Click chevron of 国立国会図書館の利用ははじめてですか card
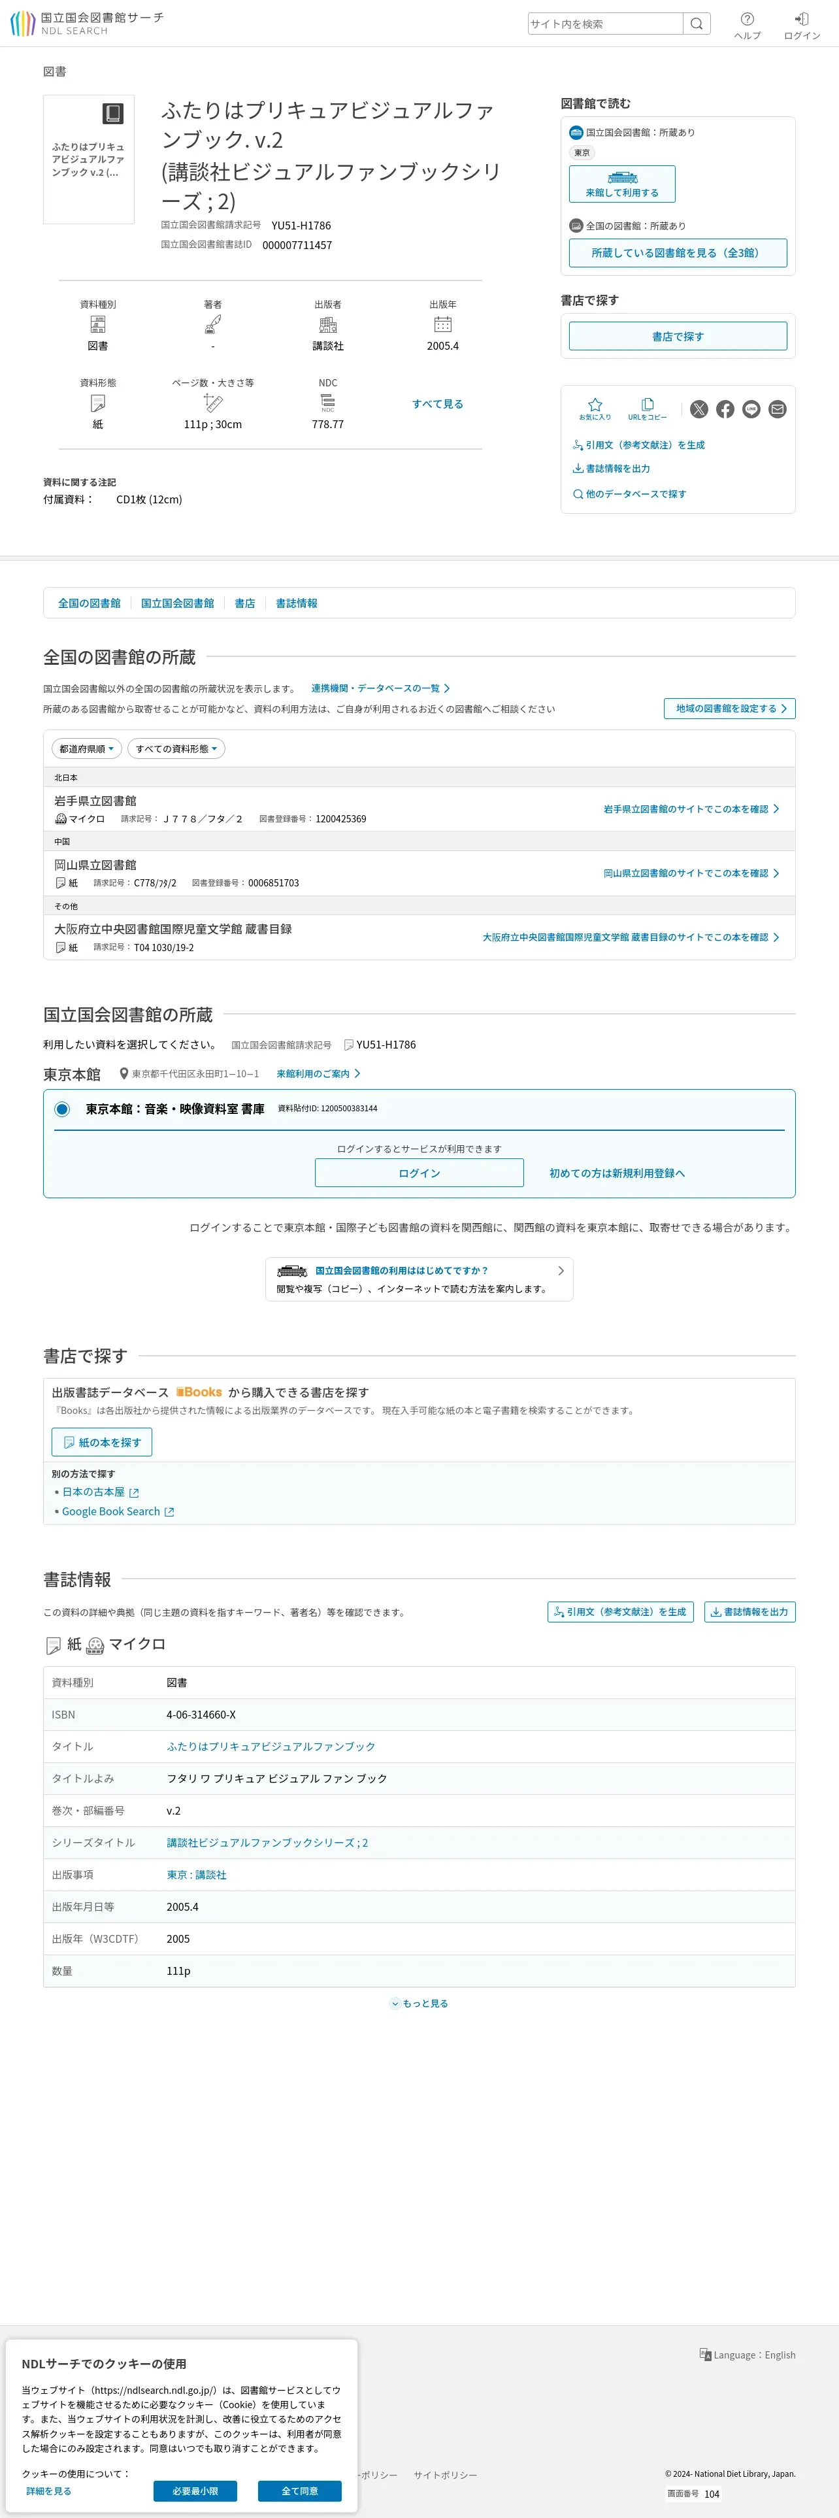Viewport: 839px width, 2518px height. 561,1271
